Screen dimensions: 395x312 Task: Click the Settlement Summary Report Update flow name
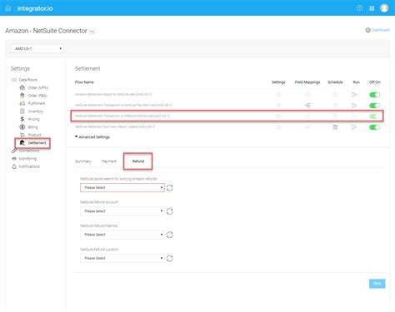pos(115,126)
